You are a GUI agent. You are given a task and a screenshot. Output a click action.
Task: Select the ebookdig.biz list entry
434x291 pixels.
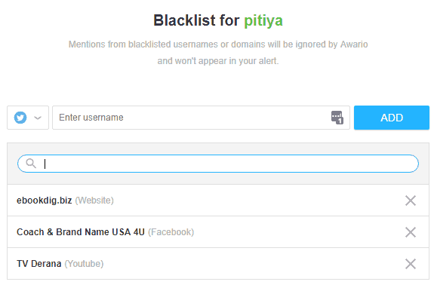[x=45, y=201]
